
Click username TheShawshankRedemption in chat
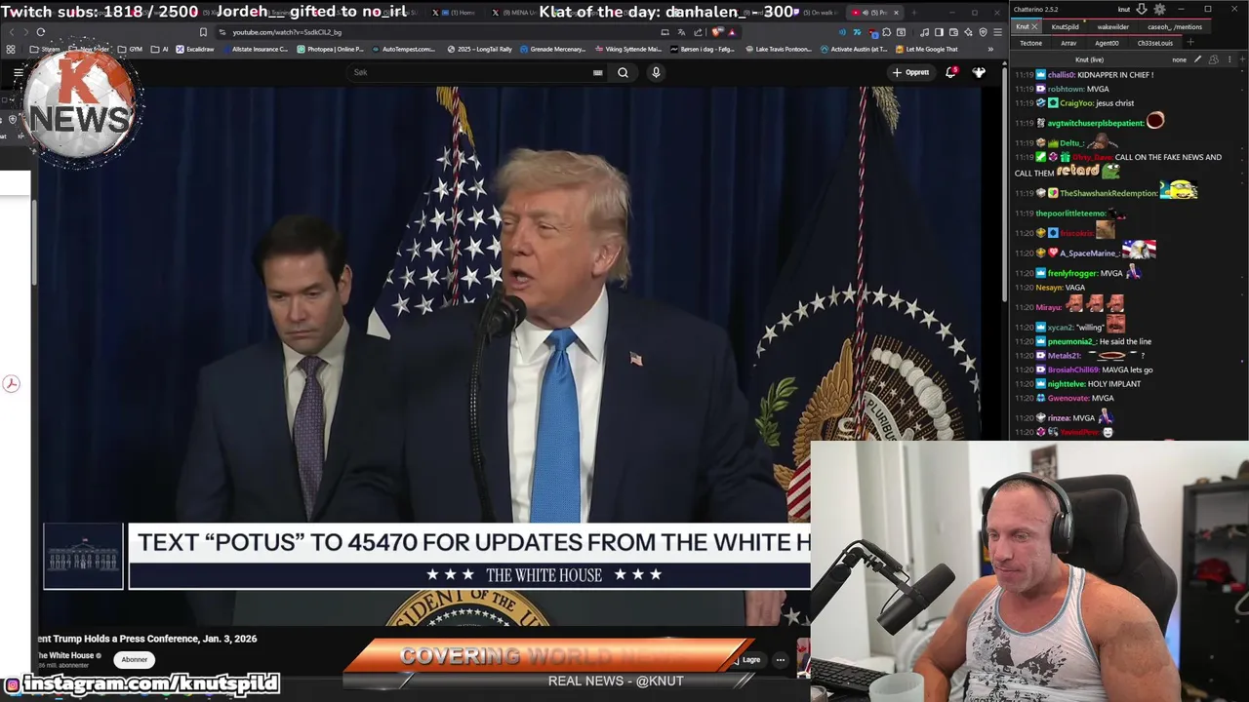(1108, 194)
